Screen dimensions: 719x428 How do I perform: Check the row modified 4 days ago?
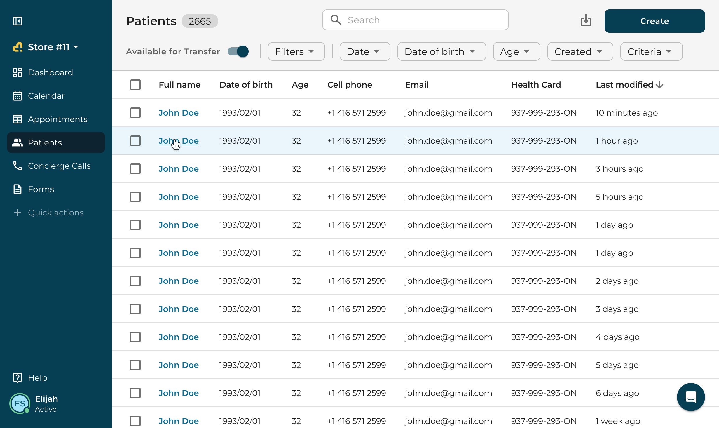point(135,337)
